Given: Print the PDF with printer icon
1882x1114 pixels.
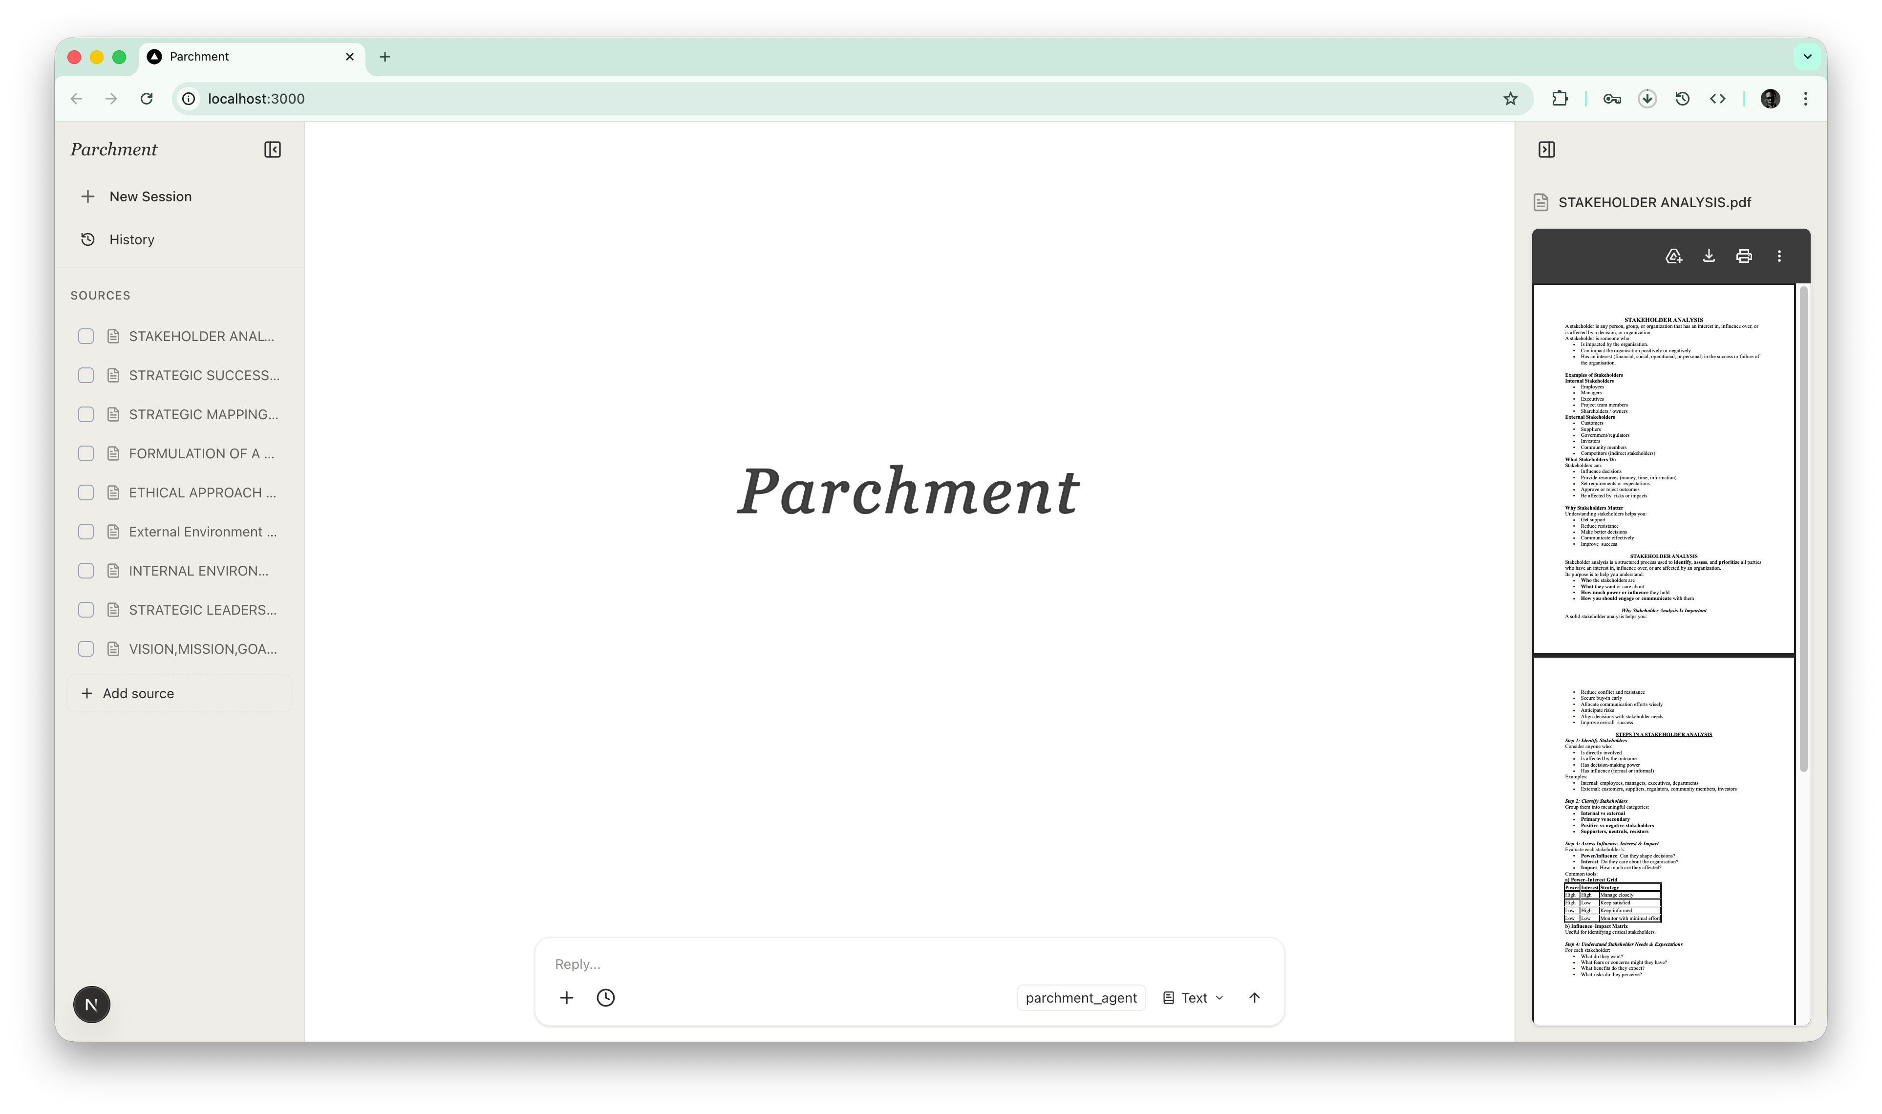Looking at the screenshot, I should (1744, 256).
